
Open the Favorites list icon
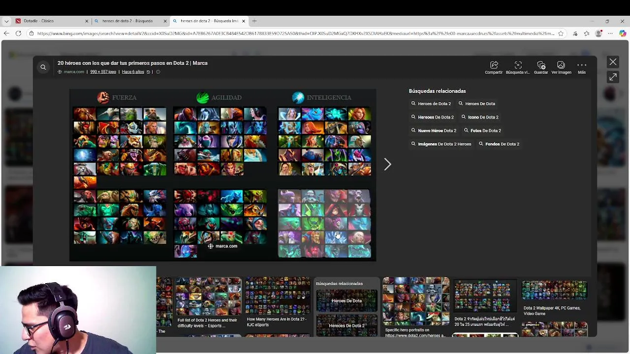coord(587,33)
